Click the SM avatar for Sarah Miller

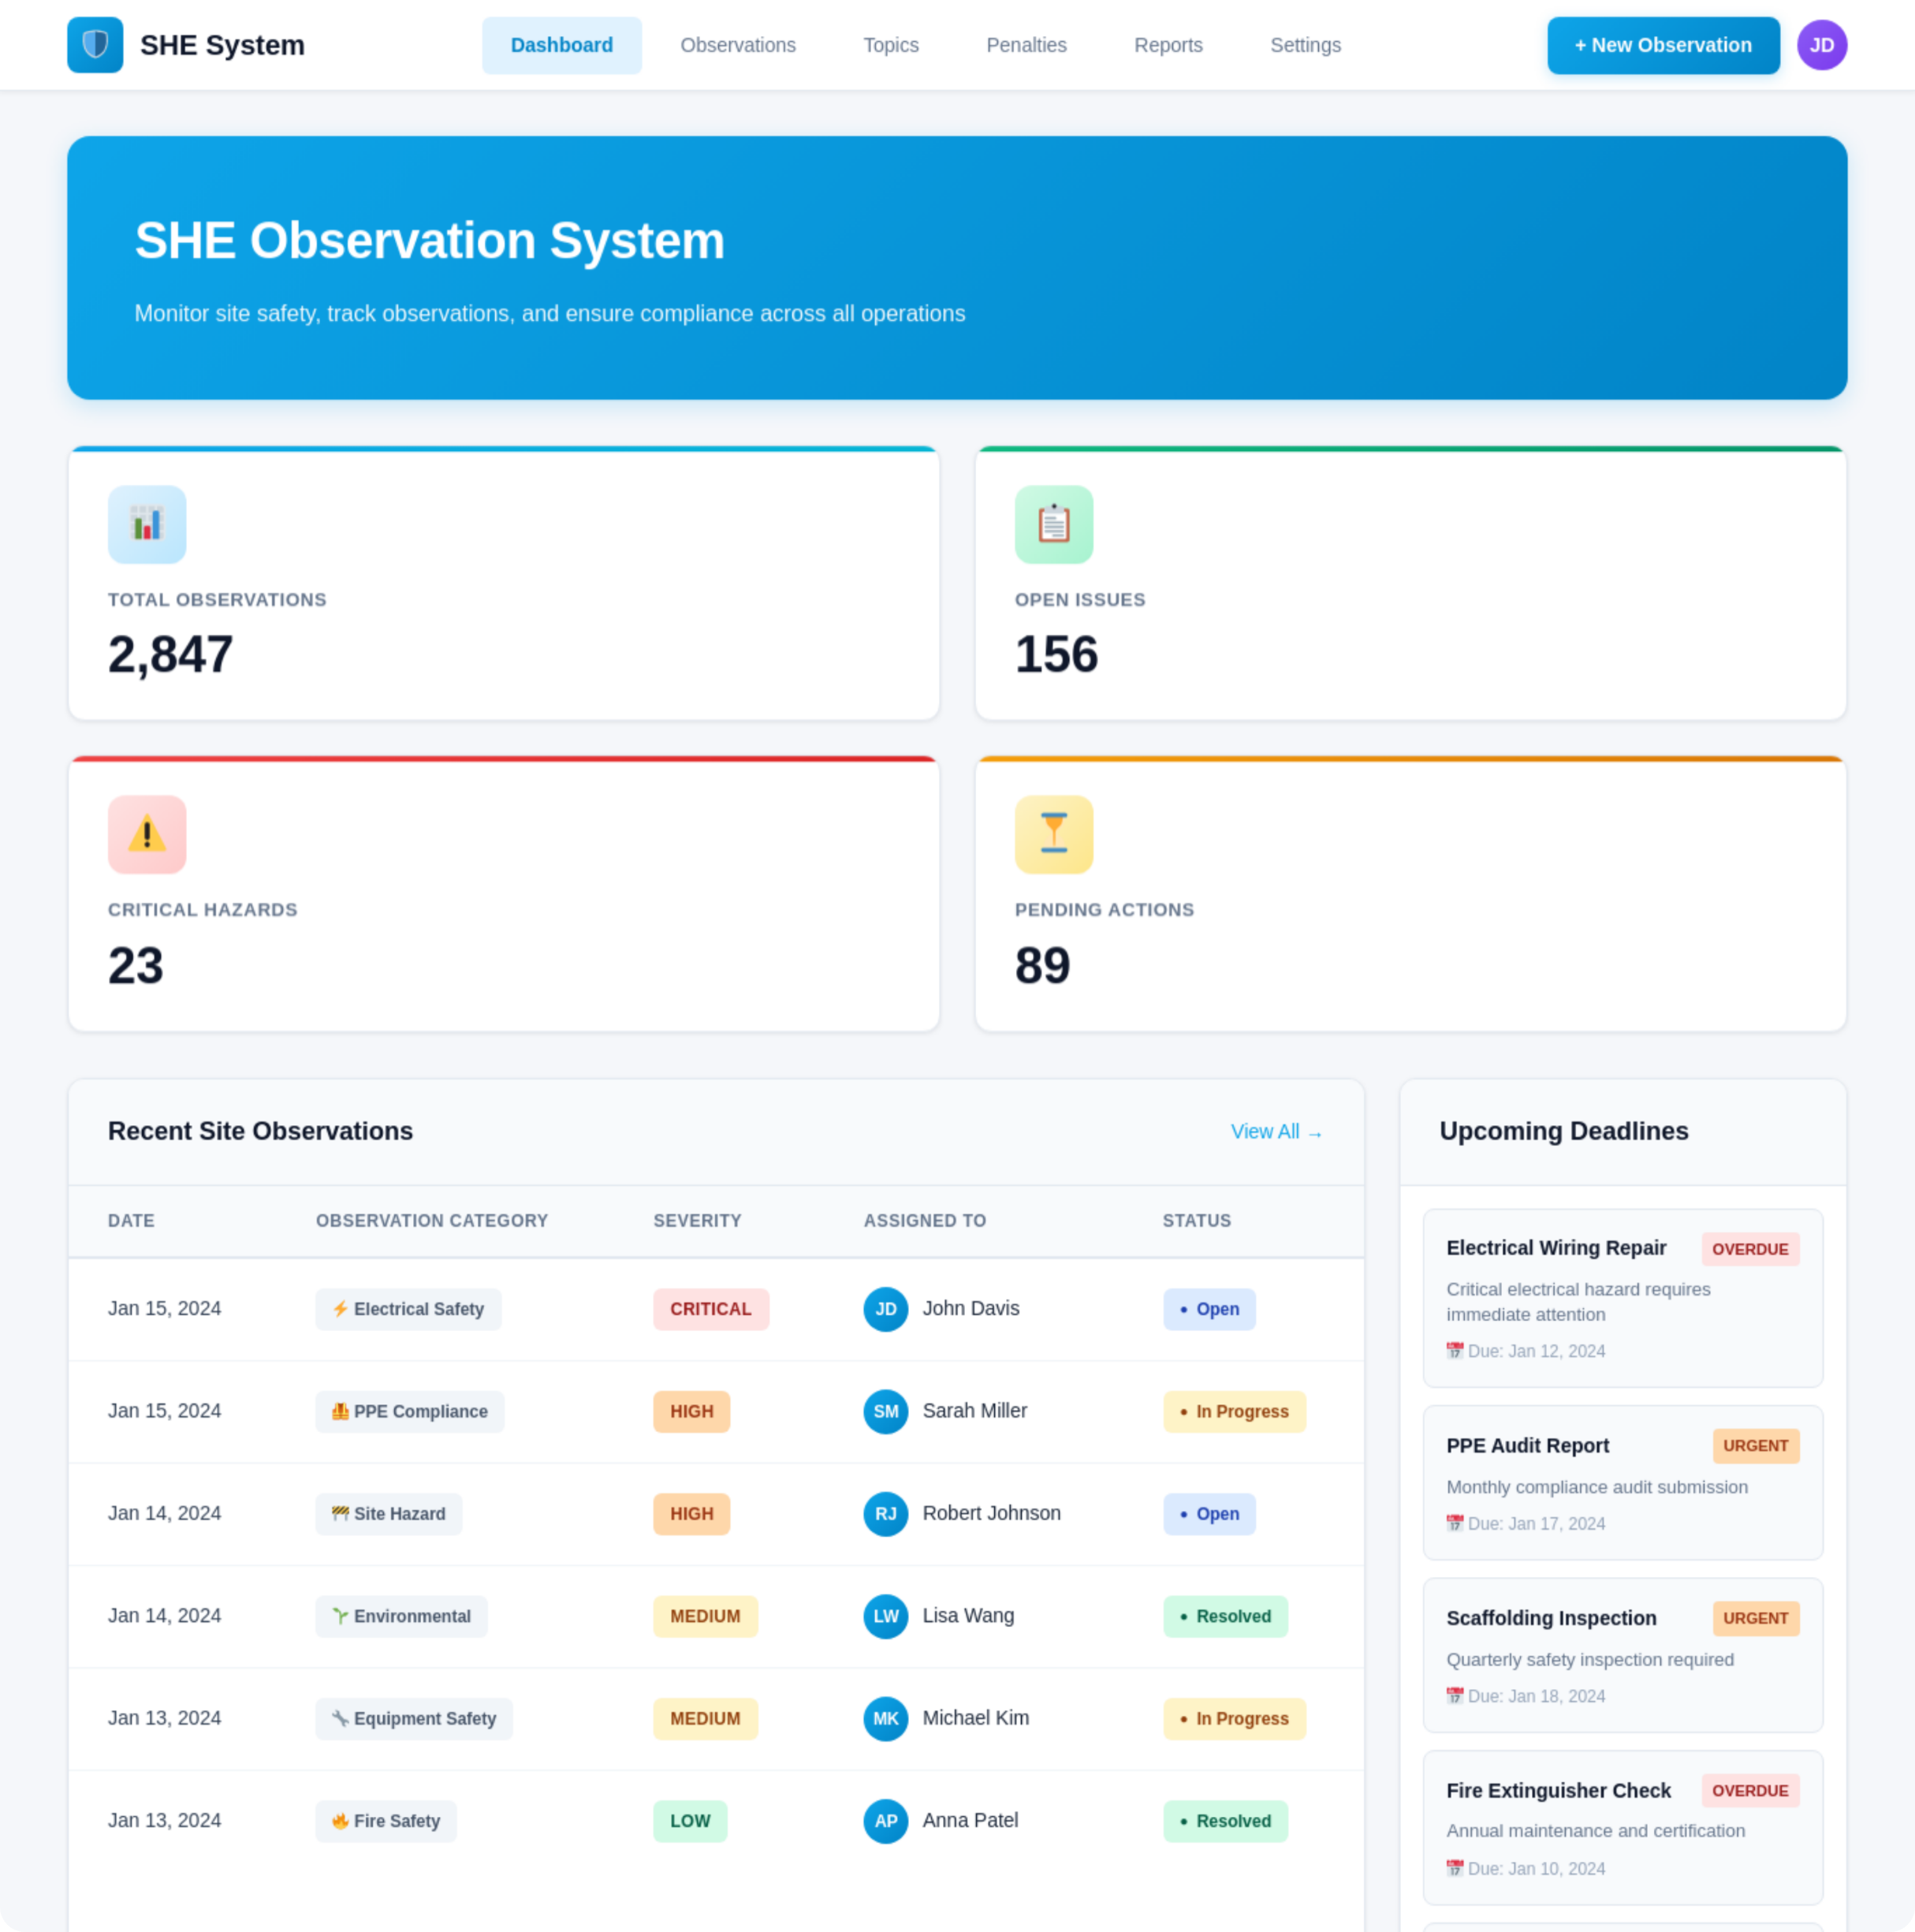click(885, 1411)
